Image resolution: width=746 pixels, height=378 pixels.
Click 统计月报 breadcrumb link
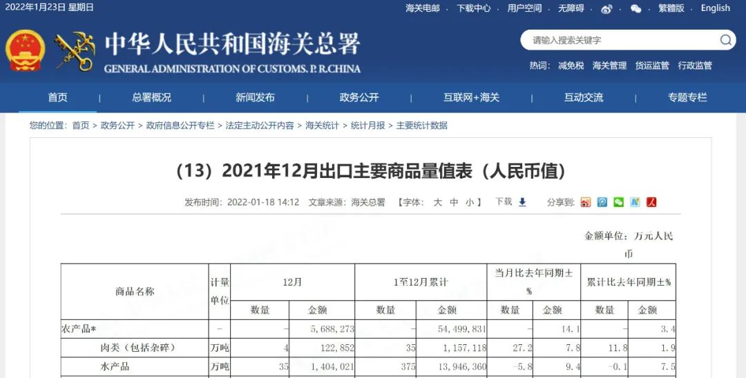[x=367, y=126]
